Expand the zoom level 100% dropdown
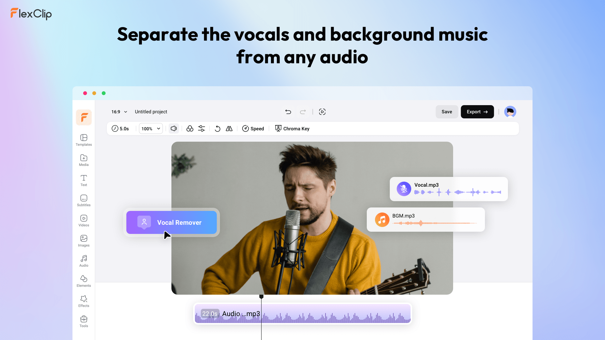This screenshot has width=605, height=340. [x=150, y=128]
